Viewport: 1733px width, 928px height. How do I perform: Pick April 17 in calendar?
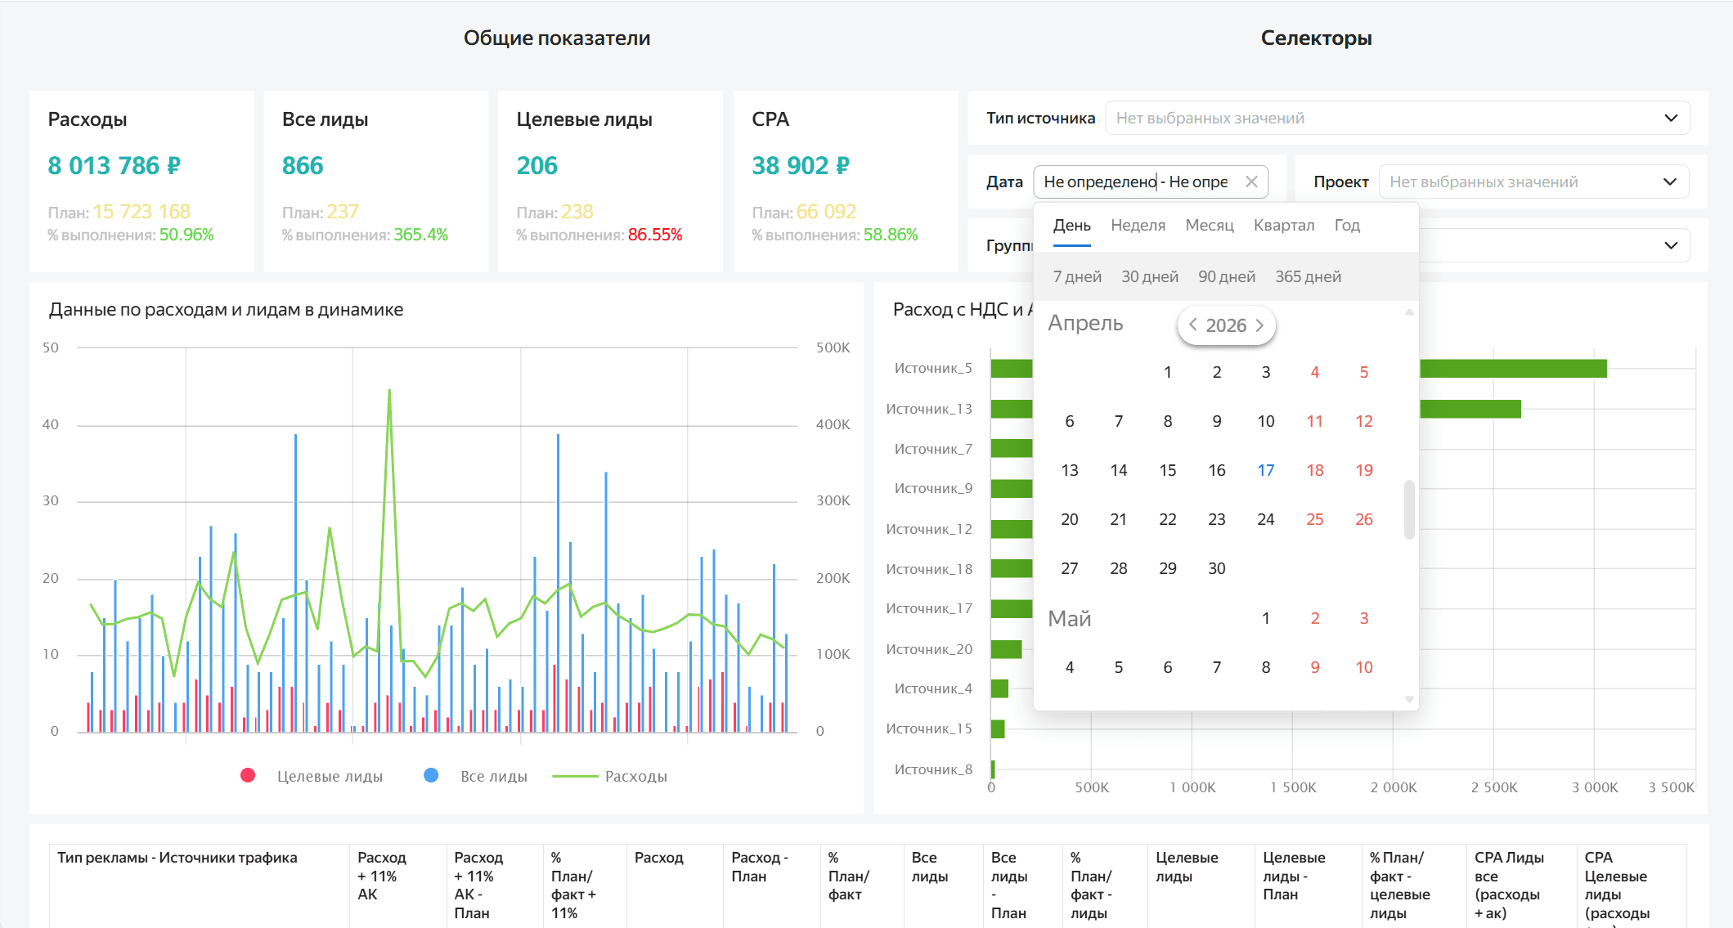pos(1265,470)
